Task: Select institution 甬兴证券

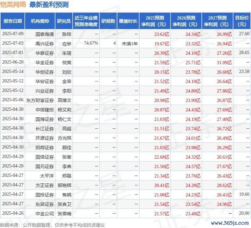Action: (x=45, y=44)
